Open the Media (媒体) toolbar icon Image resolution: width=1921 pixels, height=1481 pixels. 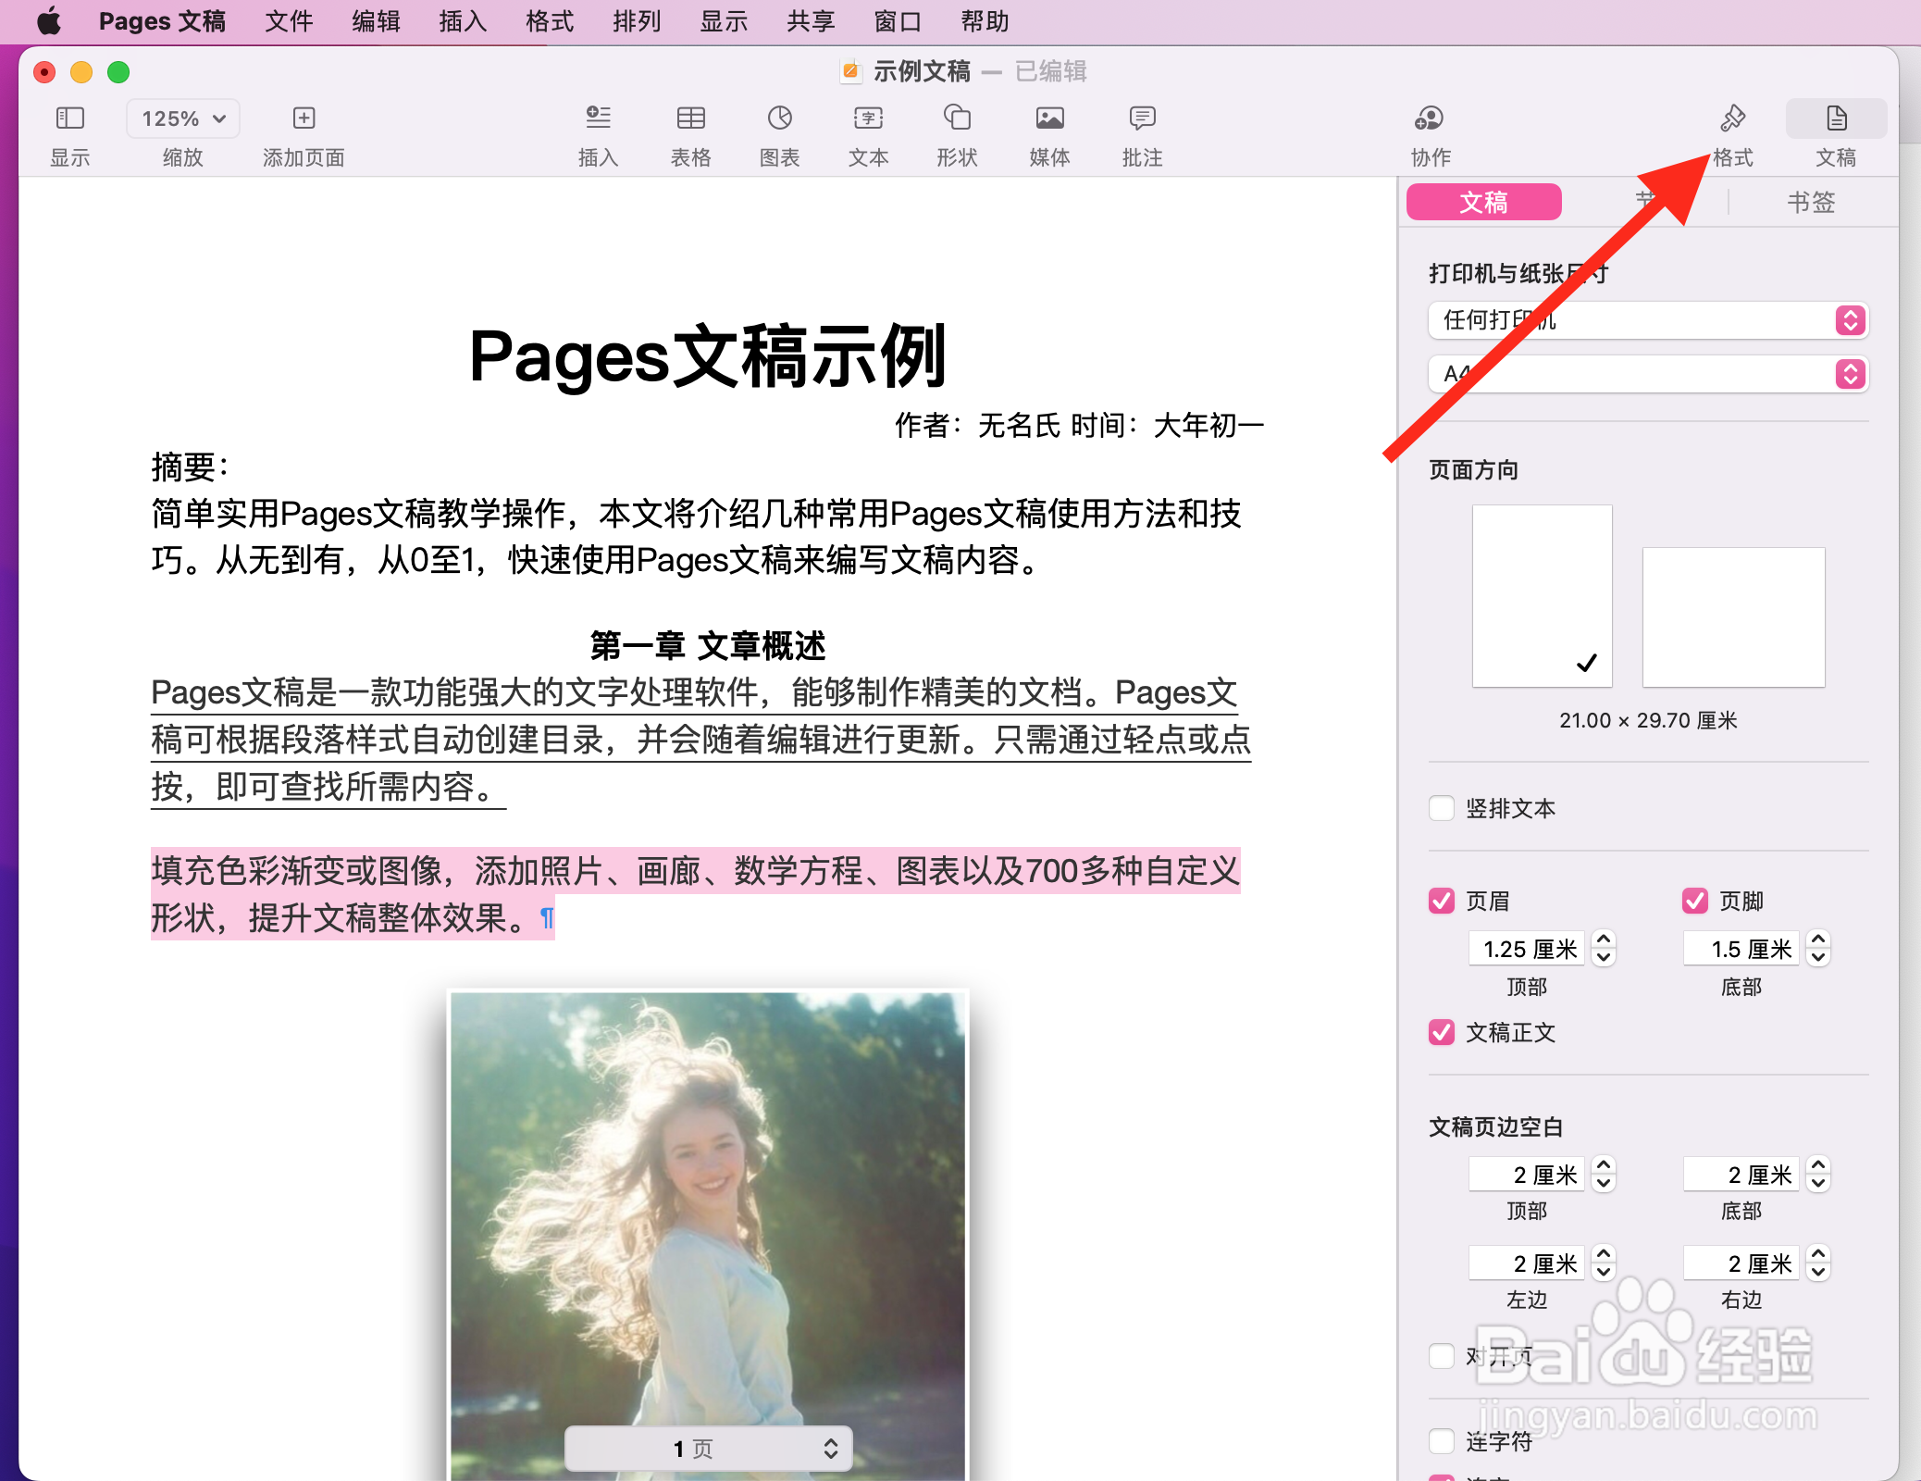1049,118
